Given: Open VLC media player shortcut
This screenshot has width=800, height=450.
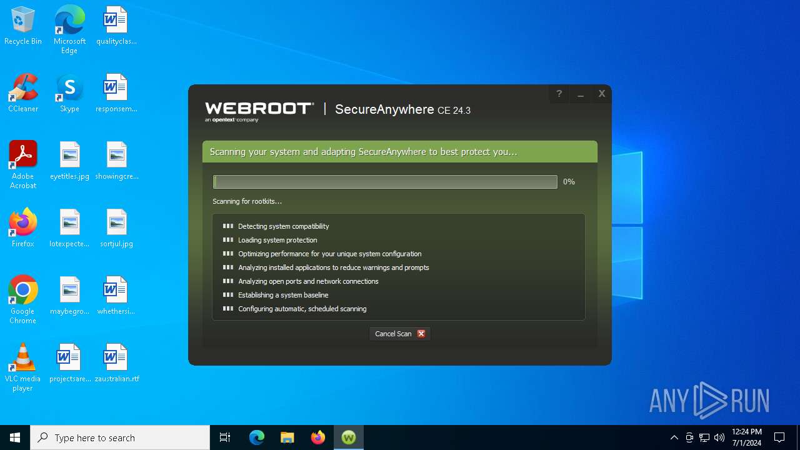Looking at the screenshot, I should click(x=23, y=367).
